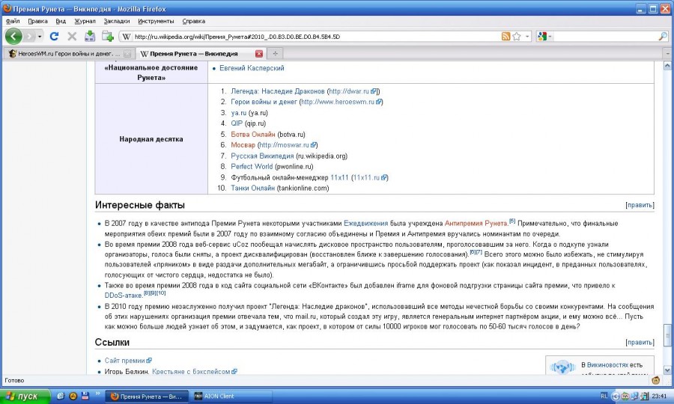Open the Правка menu
This screenshot has width=674, height=404.
point(38,21)
